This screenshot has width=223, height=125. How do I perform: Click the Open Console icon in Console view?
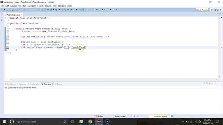tap(212, 83)
